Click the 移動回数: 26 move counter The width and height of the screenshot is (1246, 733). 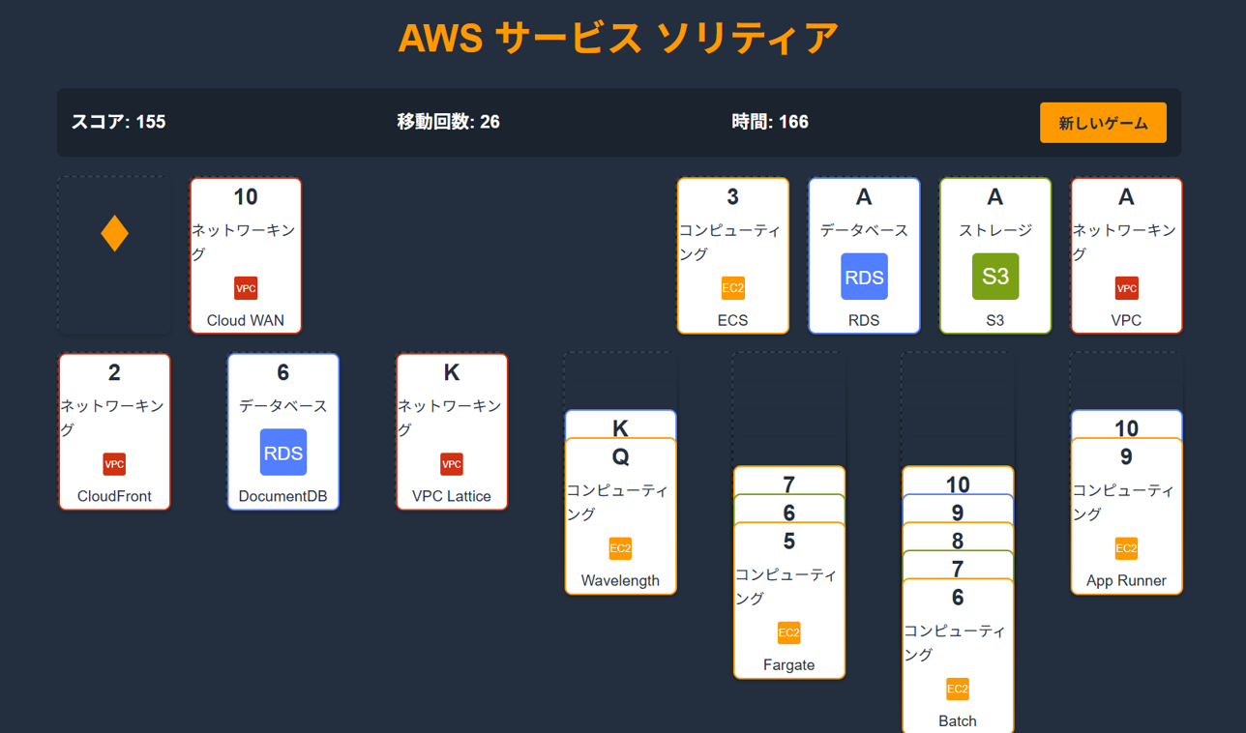click(449, 122)
